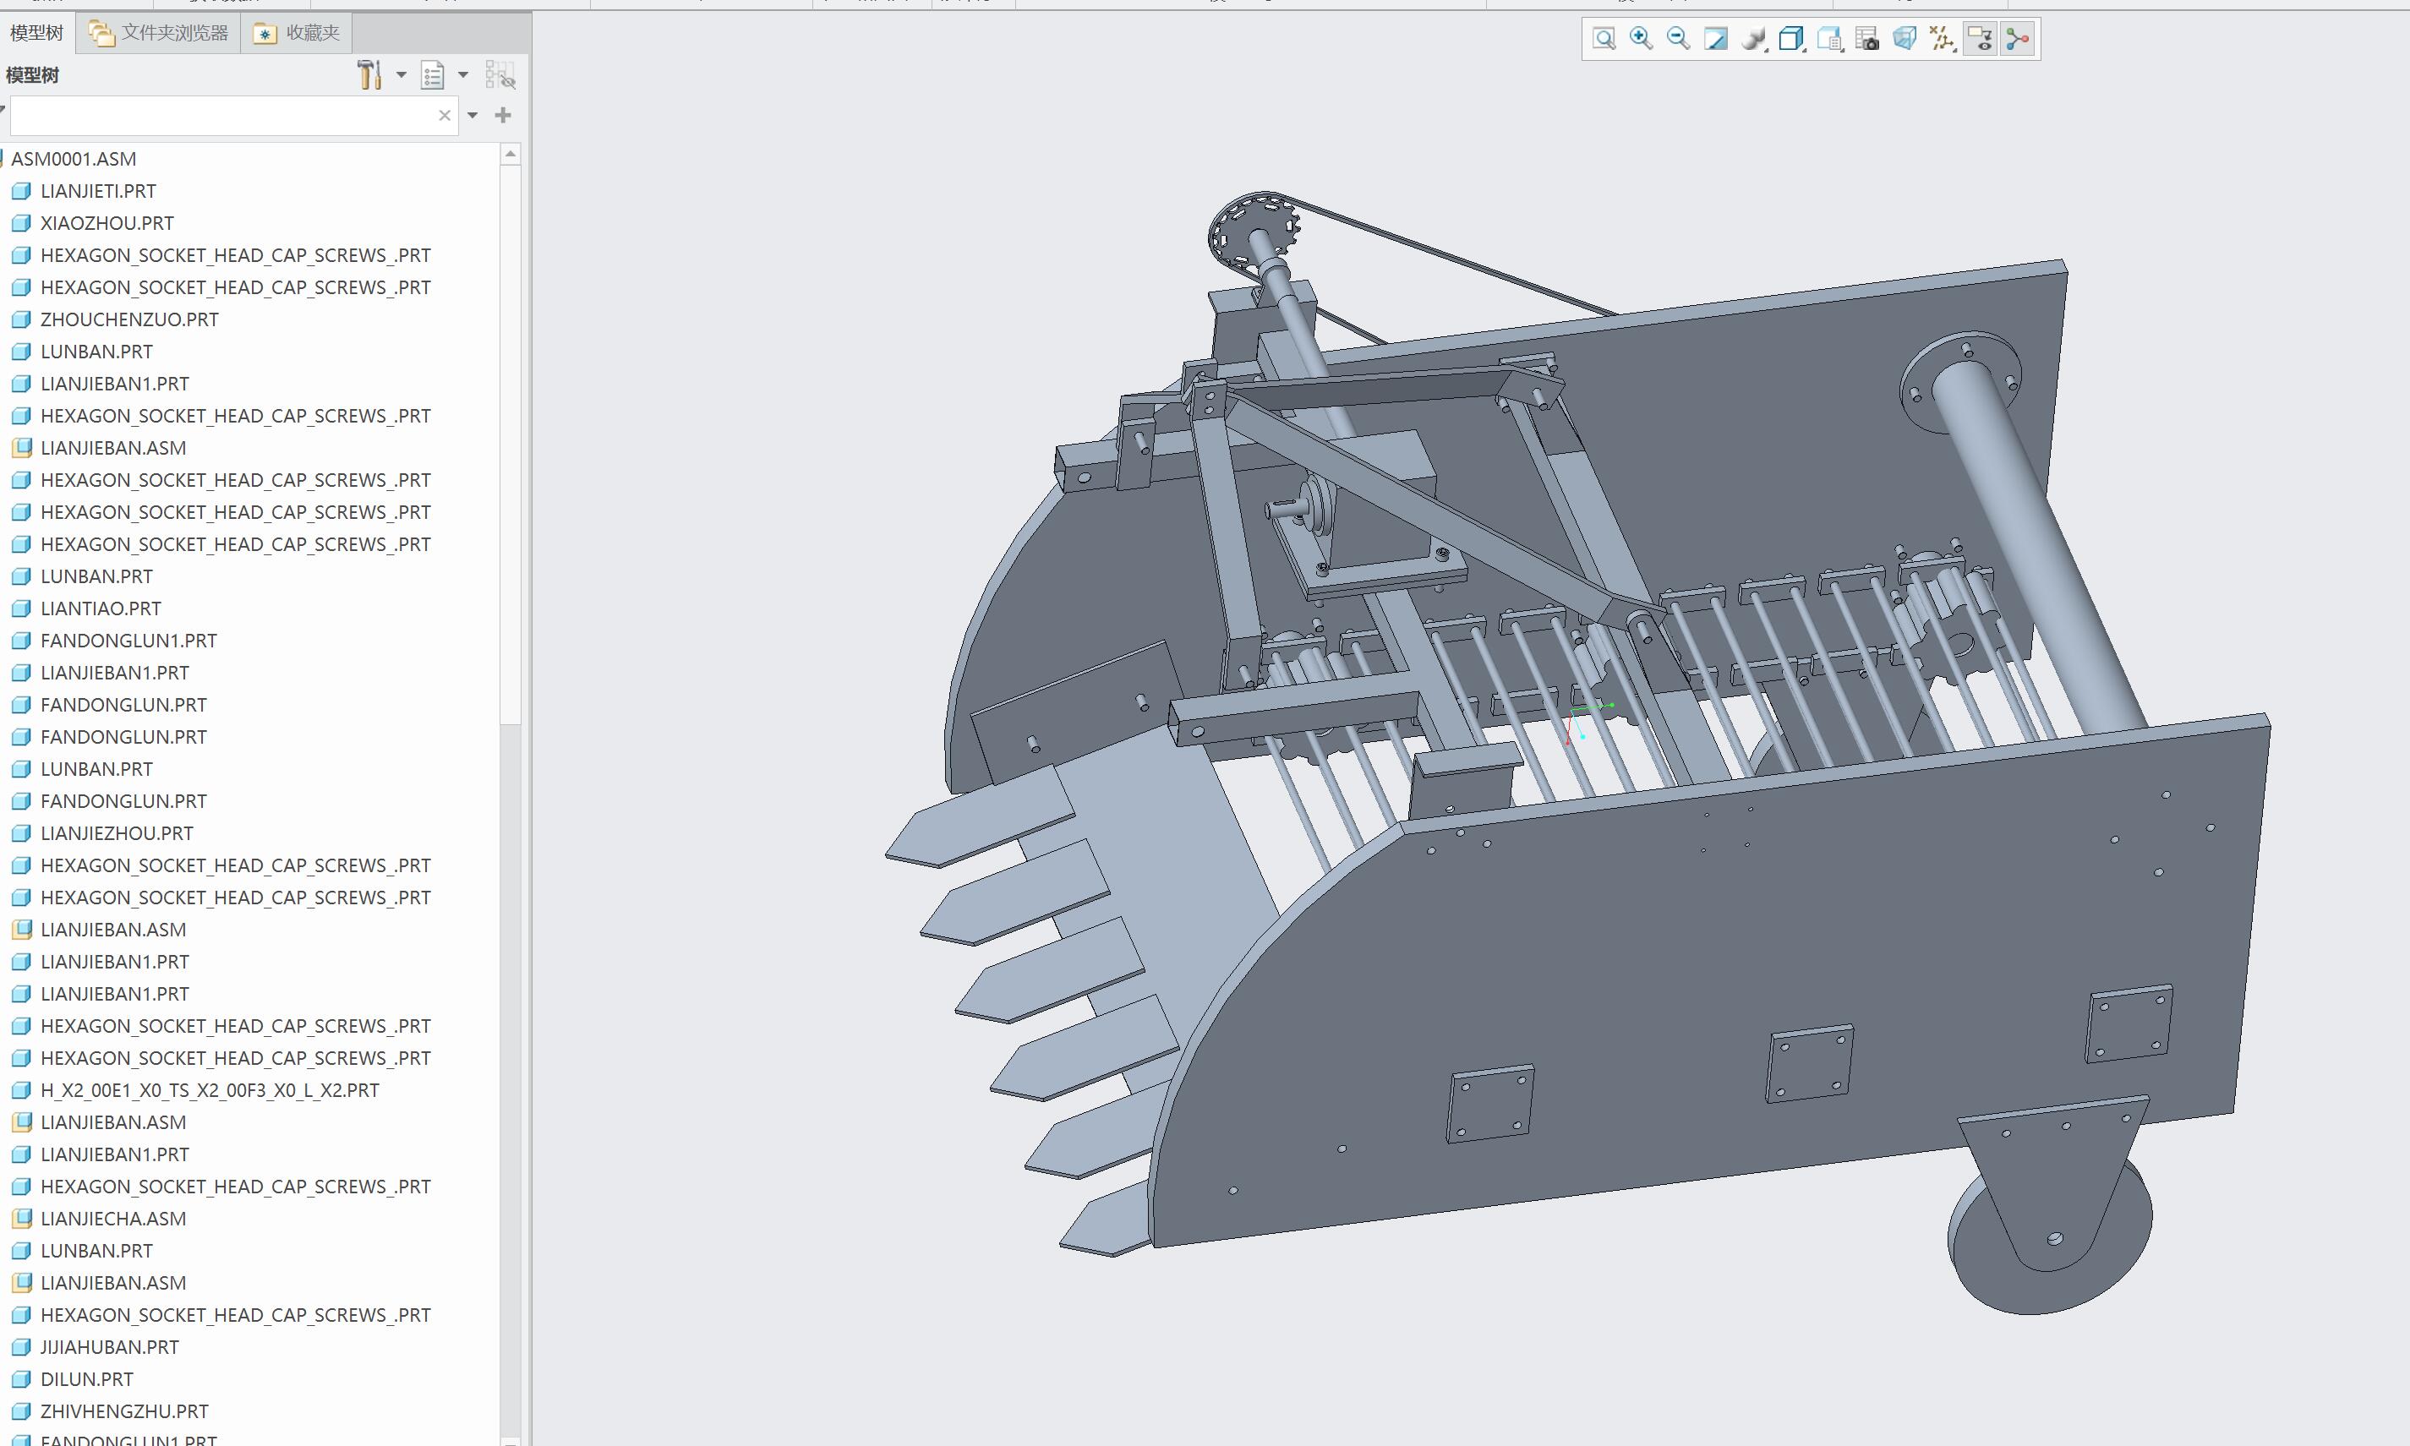Open the dropdown next to the list icon

pyautogui.click(x=463, y=75)
